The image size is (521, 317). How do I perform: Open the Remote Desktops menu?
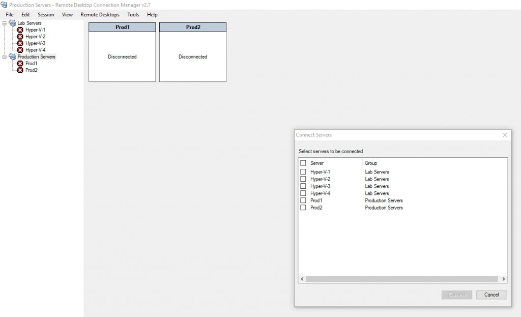click(x=100, y=15)
